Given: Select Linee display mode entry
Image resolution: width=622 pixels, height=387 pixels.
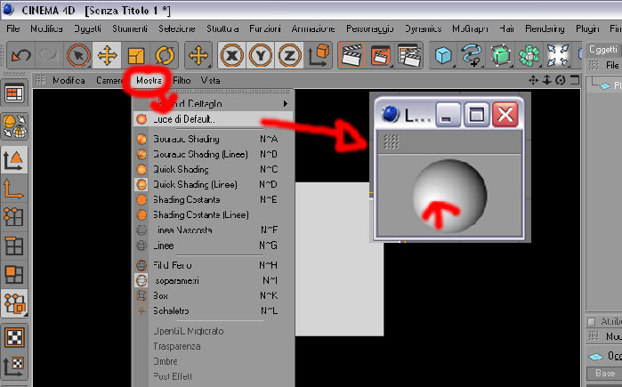Looking at the screenshot, I should [214, 246].
